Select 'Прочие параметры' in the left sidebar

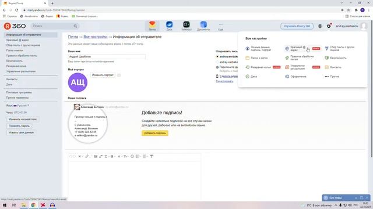[17, 98]
